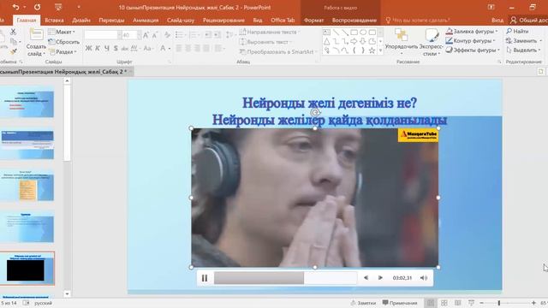The height and width of the screenshot is (308, 548).
Task: Switch to the Воспроизведение tab
Action: [x=354, y=21]
